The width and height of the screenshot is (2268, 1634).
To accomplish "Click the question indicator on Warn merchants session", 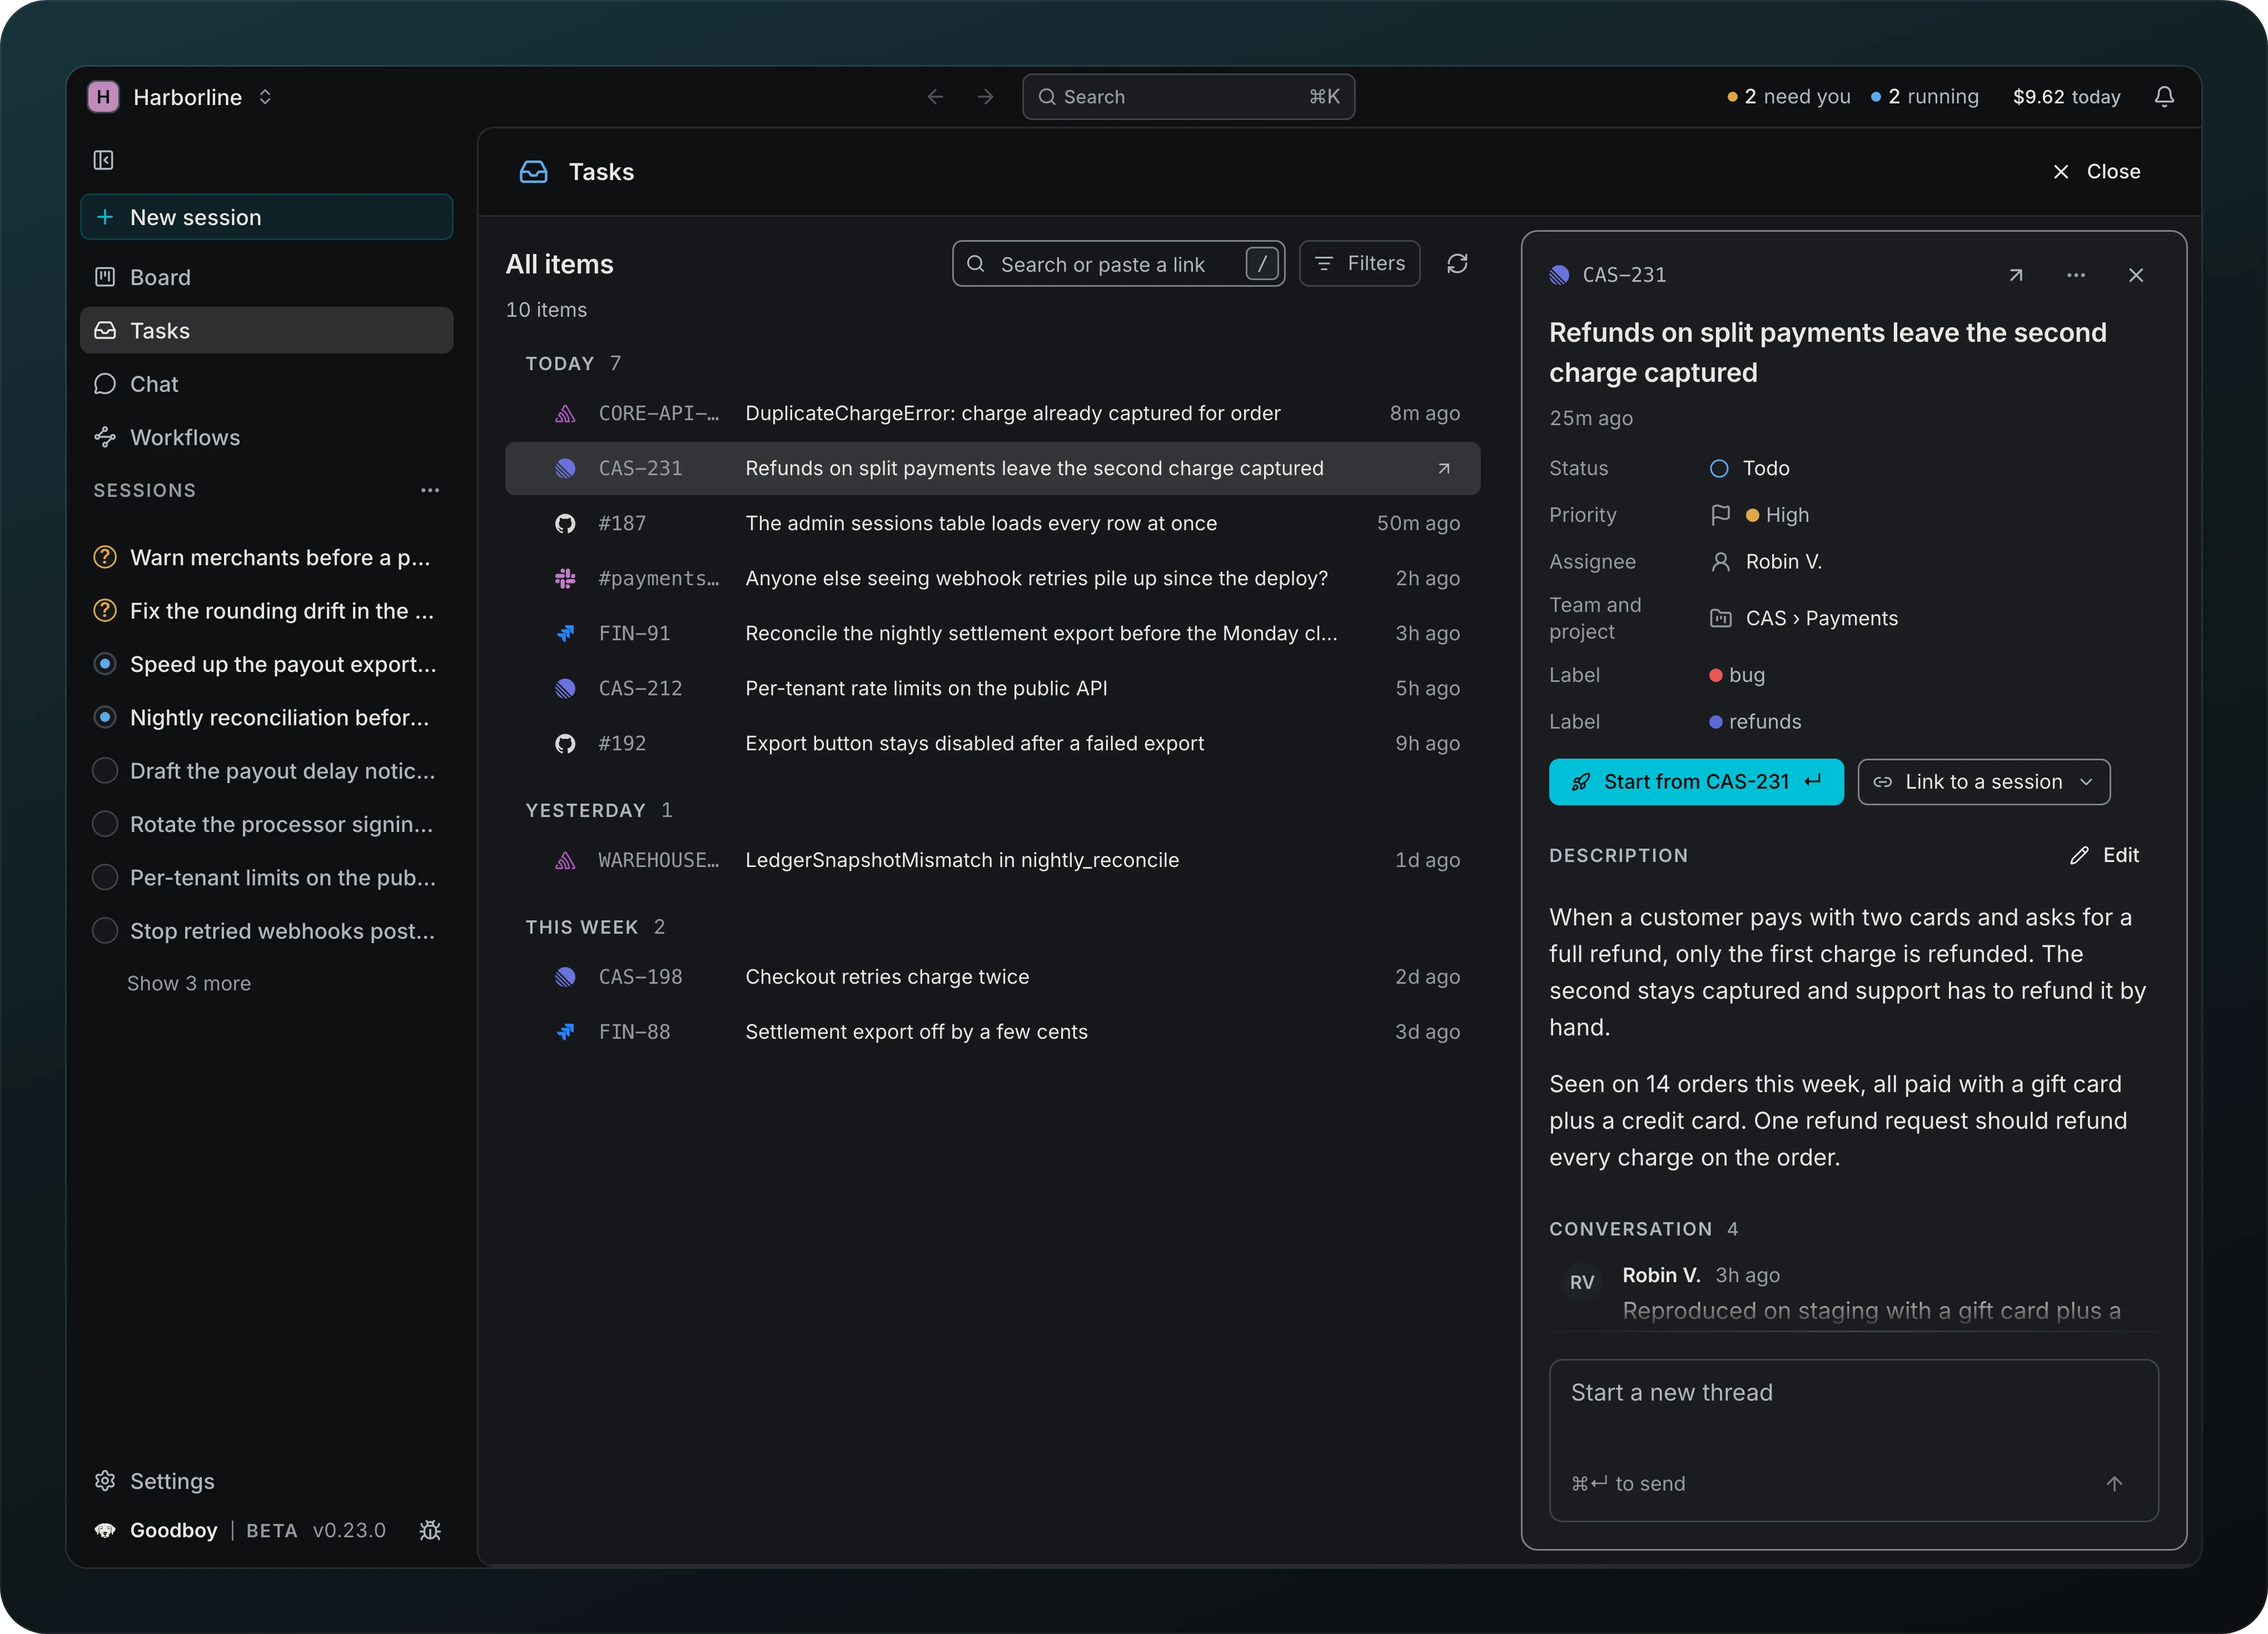I will click(104, 557).
